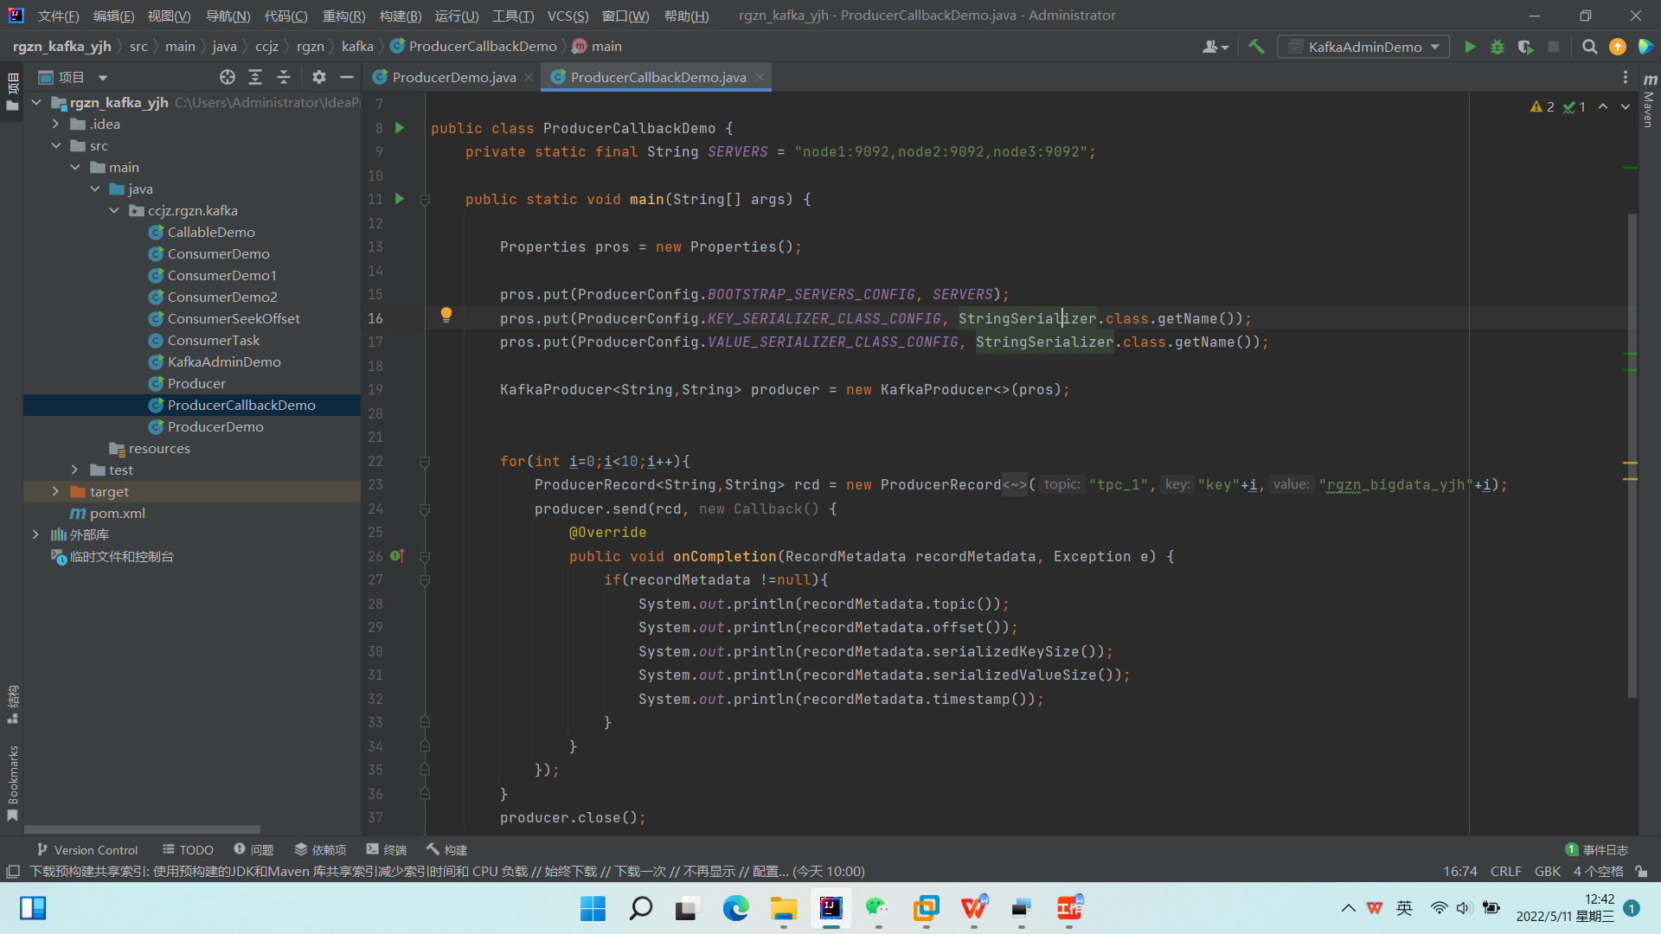Open Search Everywhere magnifier icon

1589,47
